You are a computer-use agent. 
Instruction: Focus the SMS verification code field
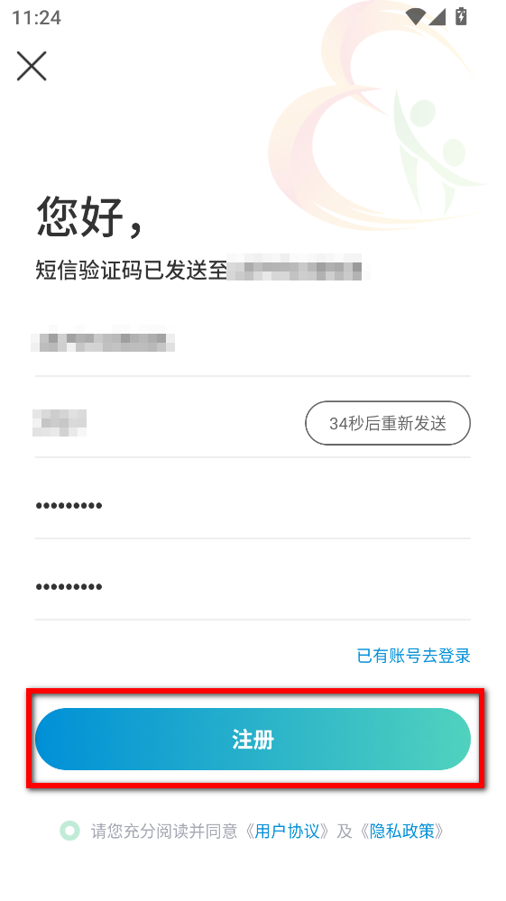[167, 423]
